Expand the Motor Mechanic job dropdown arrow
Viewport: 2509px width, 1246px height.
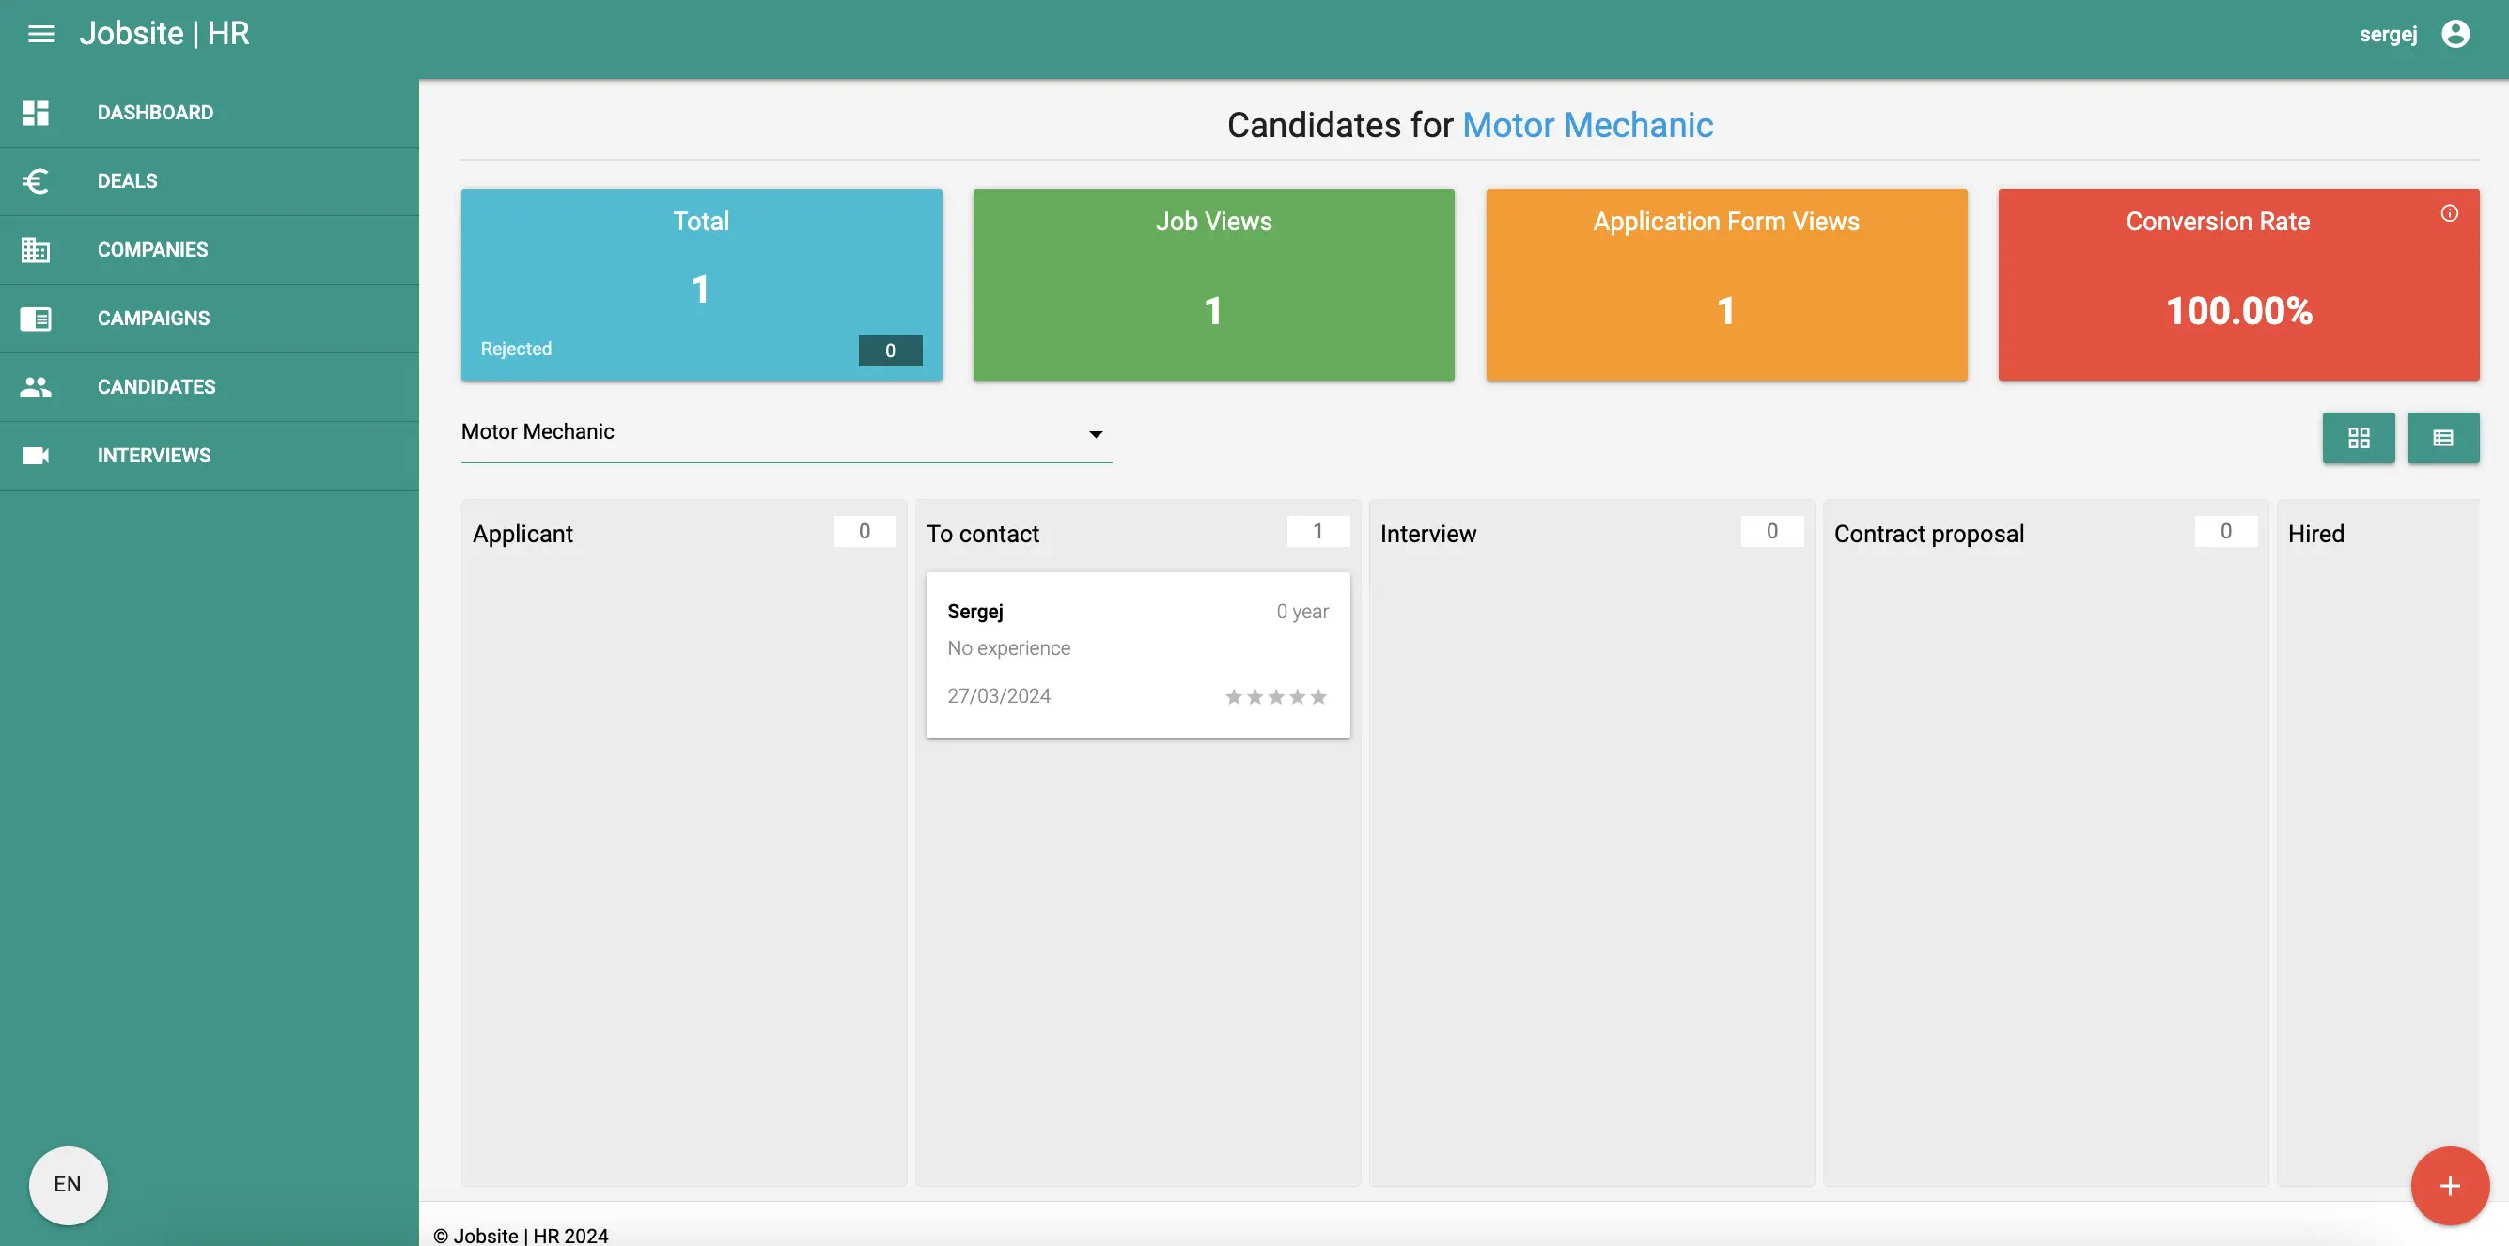click(1095, 434)
